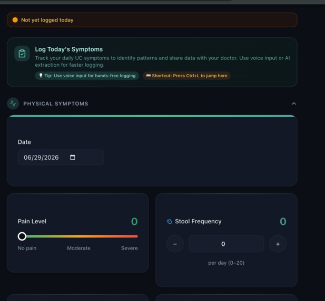
Task: Click the 'Pain Level' label
Action: (x=32, y=221)
